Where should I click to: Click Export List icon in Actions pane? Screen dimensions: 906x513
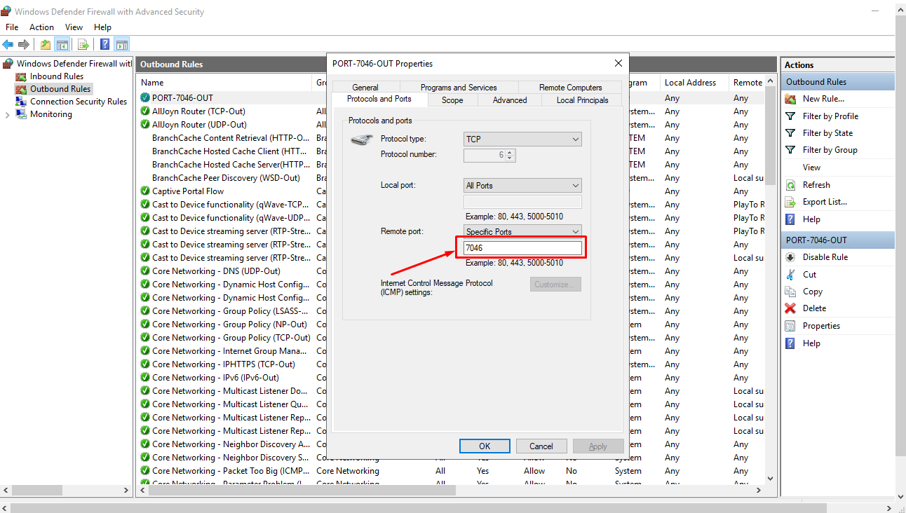pyautogui.click(x=790, y=202)
